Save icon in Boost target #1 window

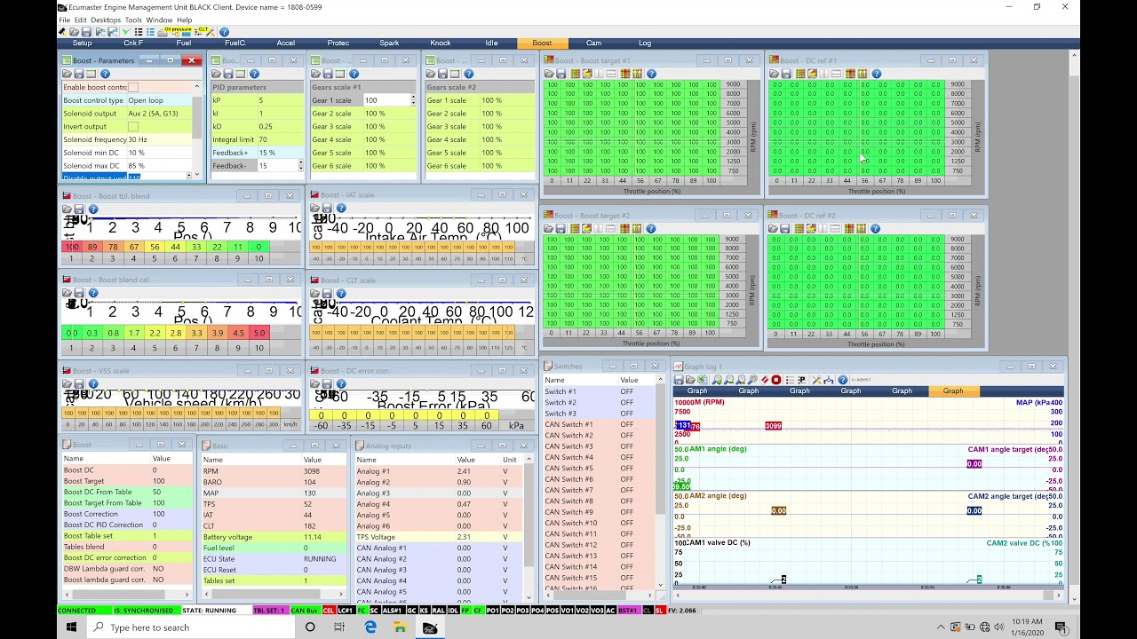coord(561,74)
